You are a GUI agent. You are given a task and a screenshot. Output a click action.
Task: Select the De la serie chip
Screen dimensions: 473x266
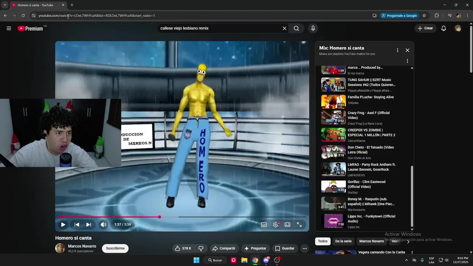[343, 241]
